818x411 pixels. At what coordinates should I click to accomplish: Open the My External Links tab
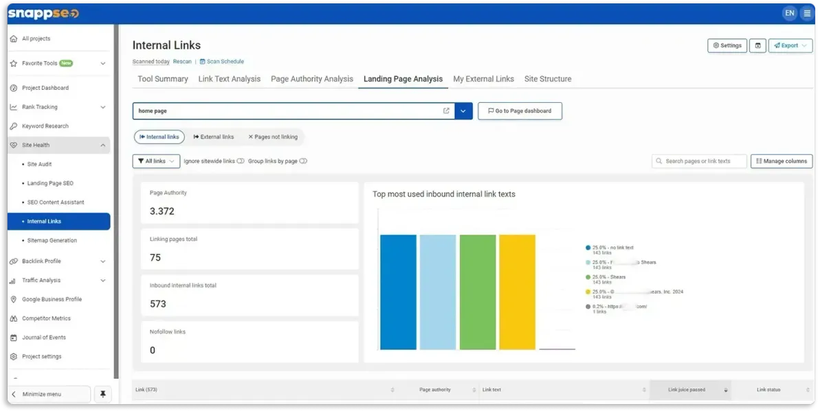[x=484, y=79]
